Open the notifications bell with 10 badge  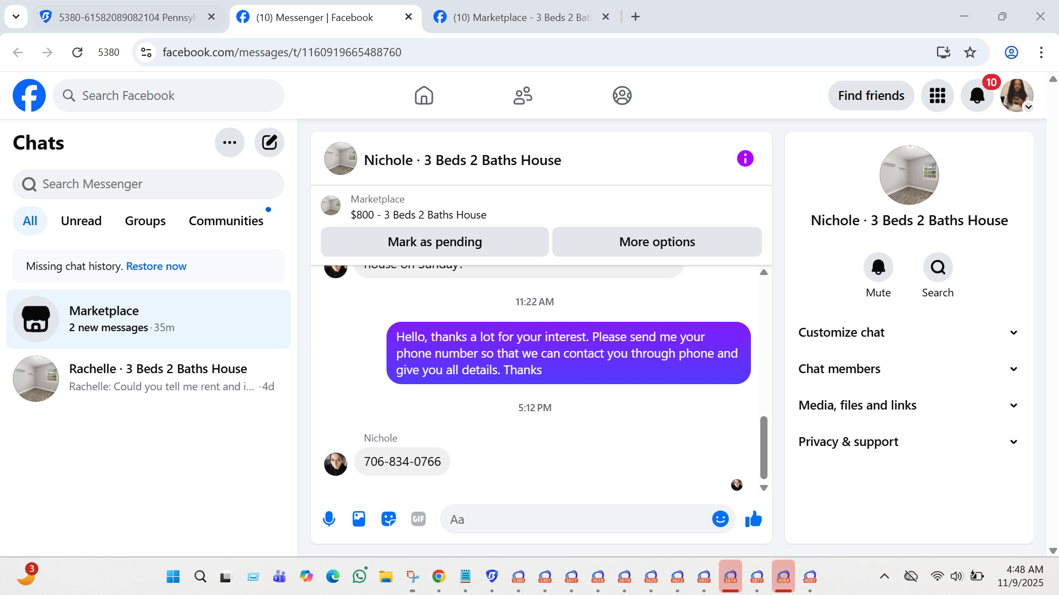(x=977, y=95)
